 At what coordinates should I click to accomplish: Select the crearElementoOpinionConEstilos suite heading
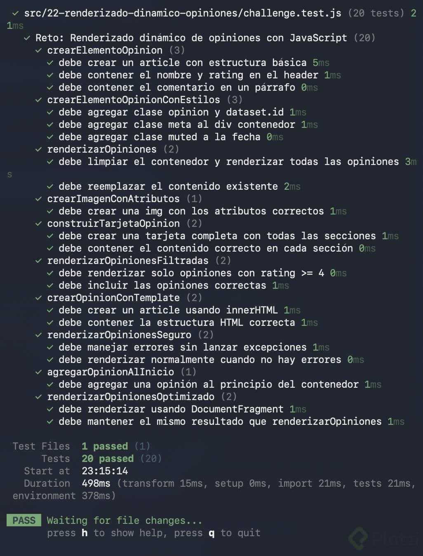pyautogui.click(x=134, y=100)
